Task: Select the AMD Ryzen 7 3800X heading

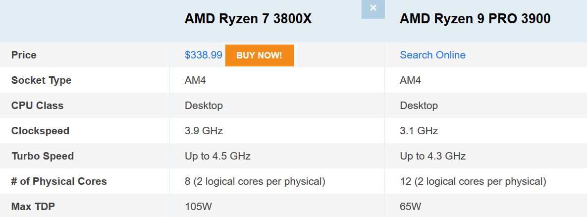Action: [x=248, y=19]
